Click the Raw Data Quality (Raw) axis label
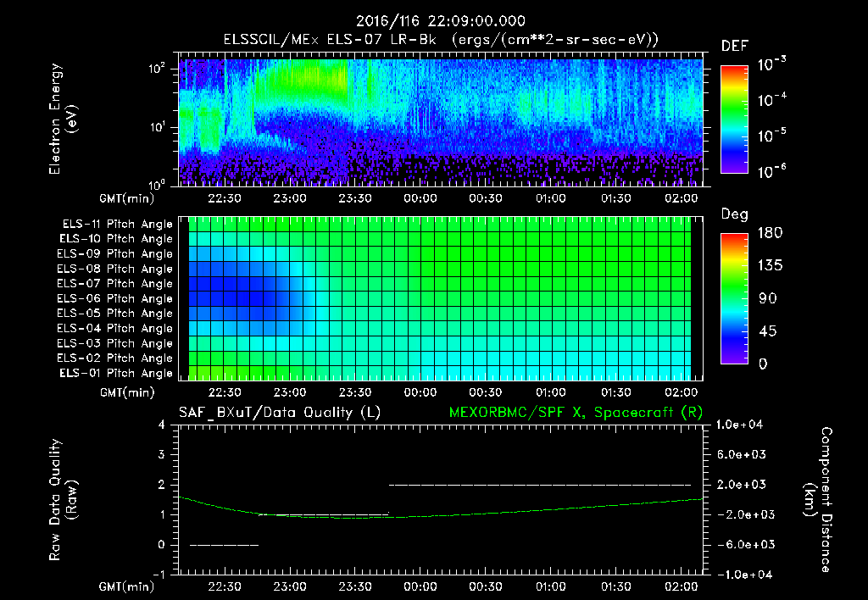Screen dimensions: 868x600 click(x=63, y=500)
